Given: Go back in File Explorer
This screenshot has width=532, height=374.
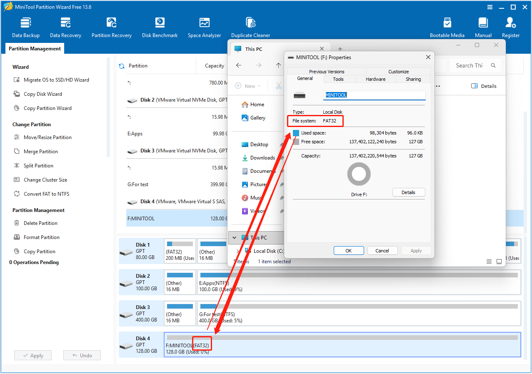Looking at the screenshot, I should click(x=239, y=65).
